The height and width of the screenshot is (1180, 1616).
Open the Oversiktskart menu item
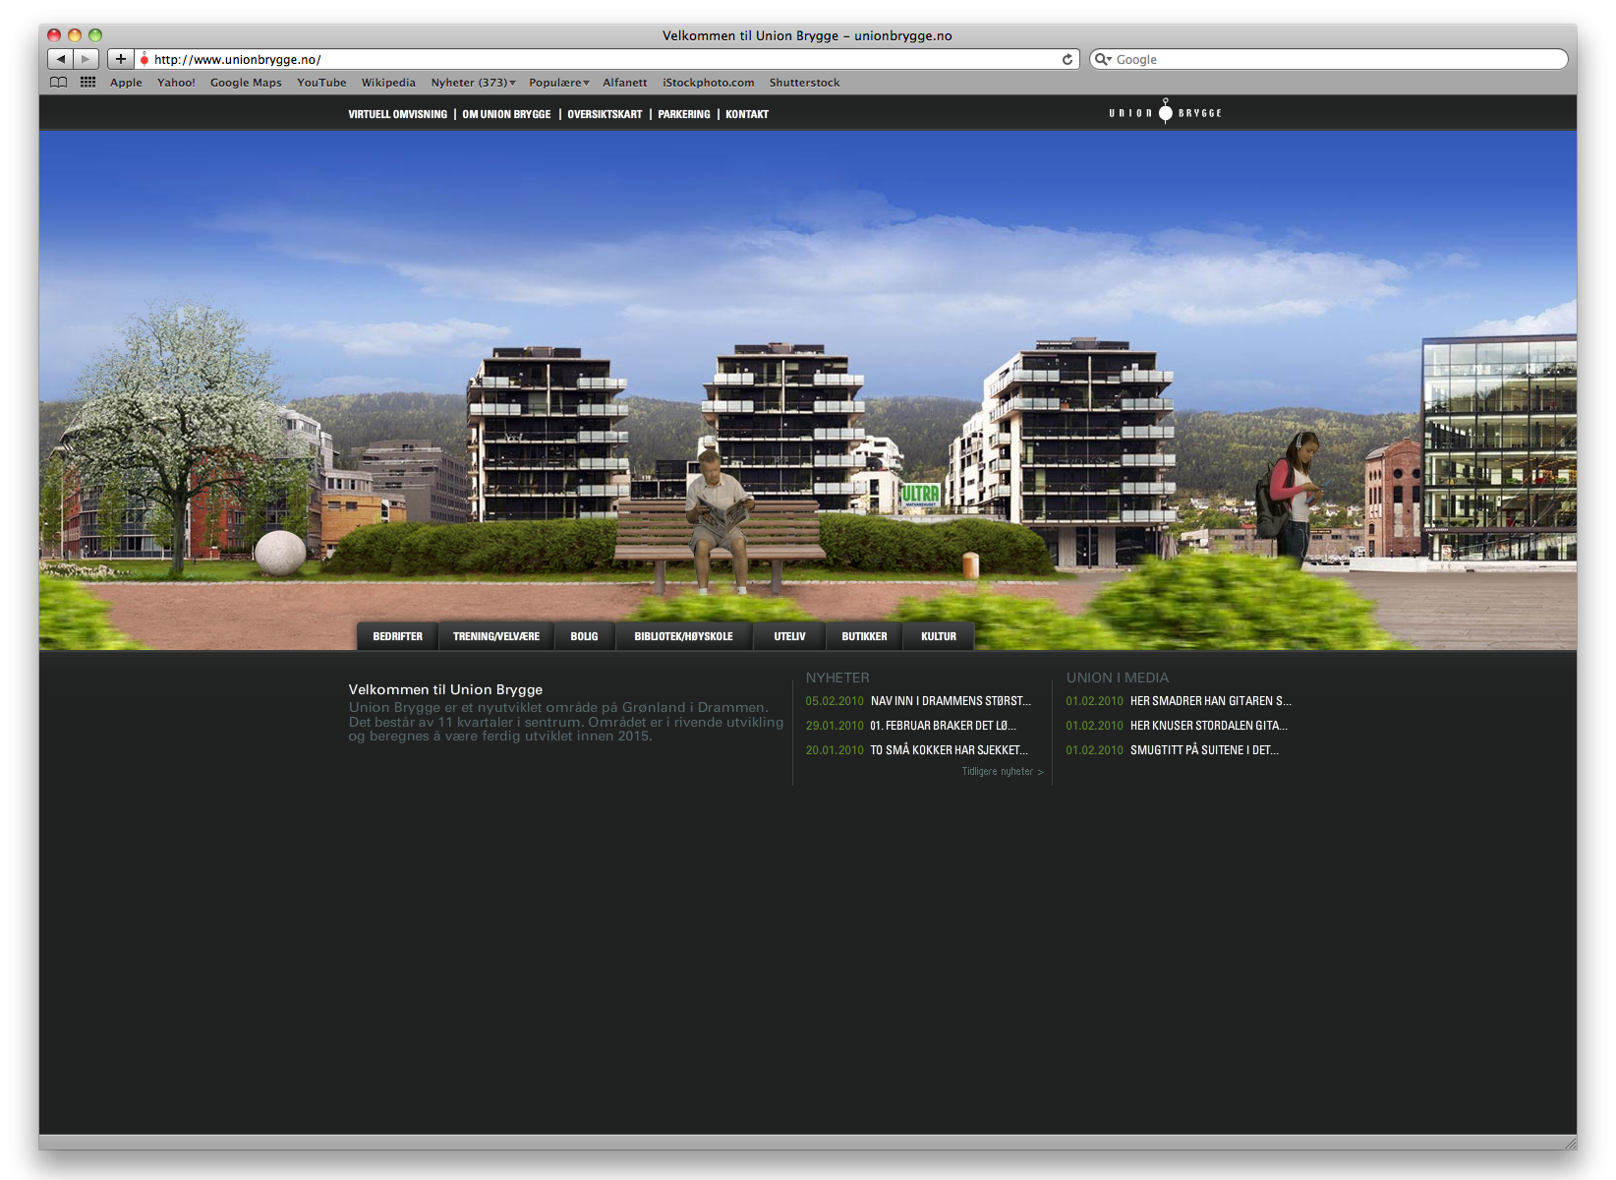click(605, 114)
